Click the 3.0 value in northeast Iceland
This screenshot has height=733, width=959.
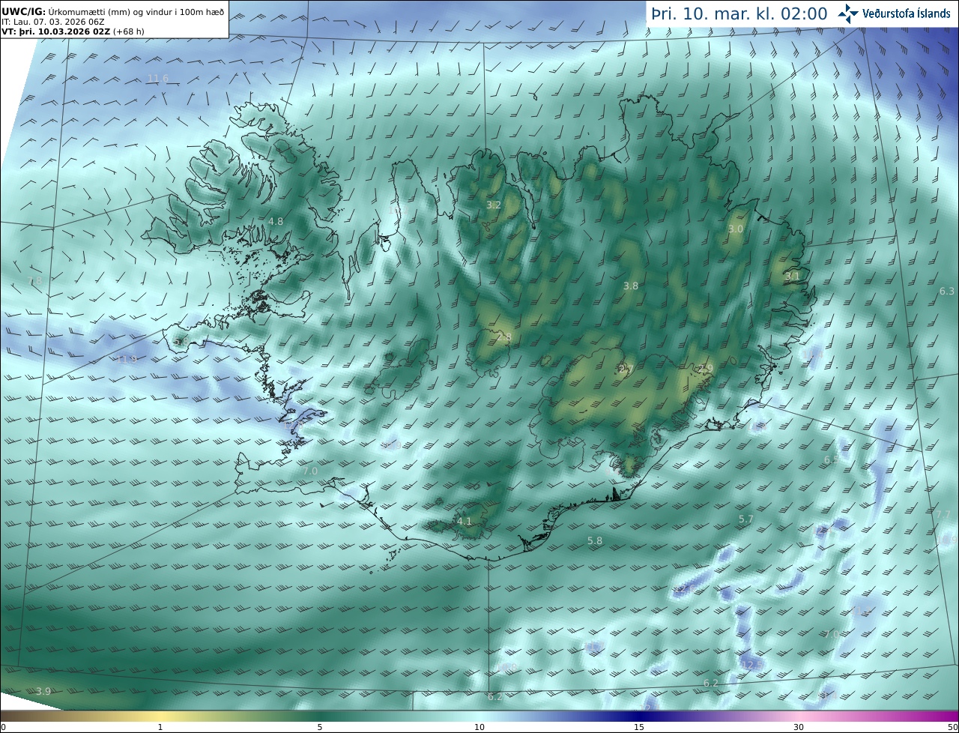tap(736, 229)
